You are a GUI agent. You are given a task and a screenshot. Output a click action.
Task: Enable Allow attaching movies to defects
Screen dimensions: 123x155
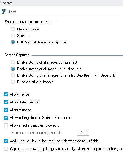(6, 125)
